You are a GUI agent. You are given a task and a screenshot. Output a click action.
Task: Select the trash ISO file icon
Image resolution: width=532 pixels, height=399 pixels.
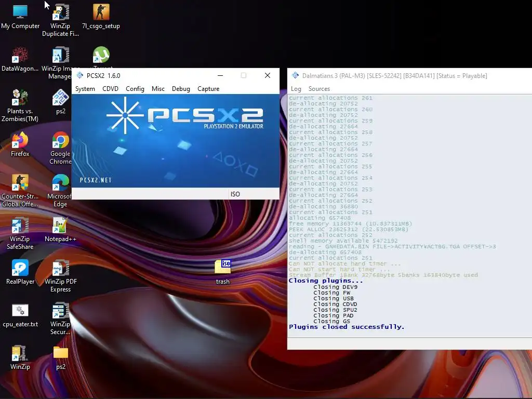click(222, 272)
